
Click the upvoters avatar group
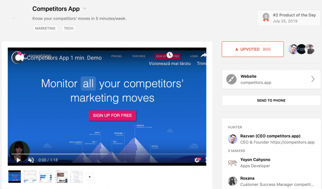(302, 49)
